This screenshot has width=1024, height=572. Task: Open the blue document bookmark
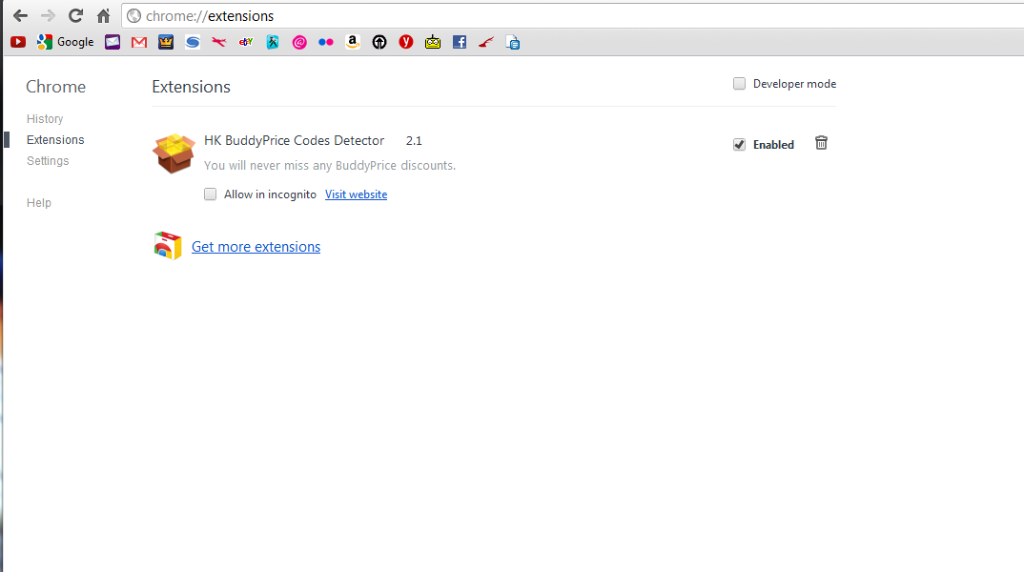click(513, 43)
